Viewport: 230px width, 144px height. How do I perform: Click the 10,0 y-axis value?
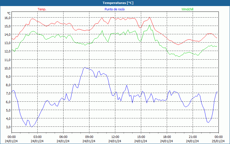tap(8, 68)
